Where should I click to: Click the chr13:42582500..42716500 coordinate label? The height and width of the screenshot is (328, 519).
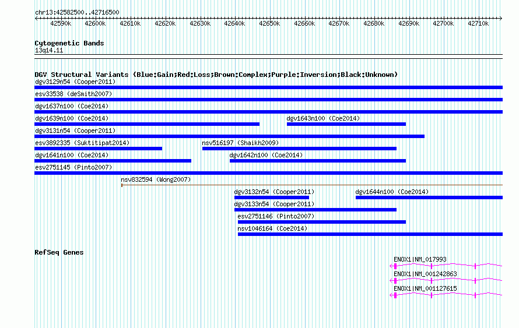(x=77, y=12)
